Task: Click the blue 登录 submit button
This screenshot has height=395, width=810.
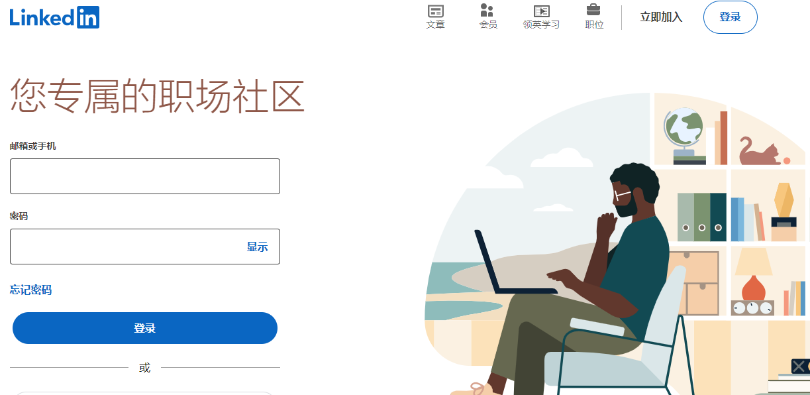Action: coord(145,328)
